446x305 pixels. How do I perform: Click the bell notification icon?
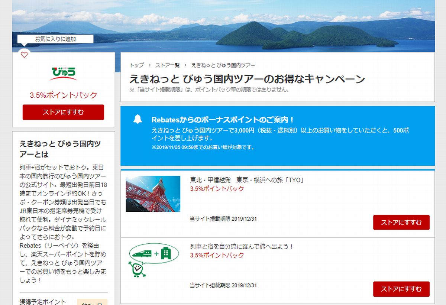(138, 119)
